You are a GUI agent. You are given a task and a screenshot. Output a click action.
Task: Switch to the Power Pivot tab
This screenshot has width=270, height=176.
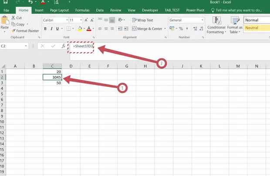coord(195,10)
